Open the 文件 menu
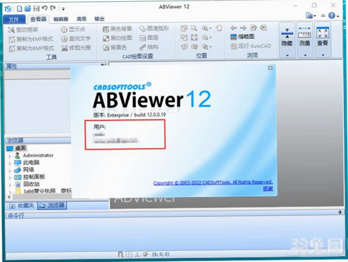This screenshot has width=348, height=262. (14, 20)
